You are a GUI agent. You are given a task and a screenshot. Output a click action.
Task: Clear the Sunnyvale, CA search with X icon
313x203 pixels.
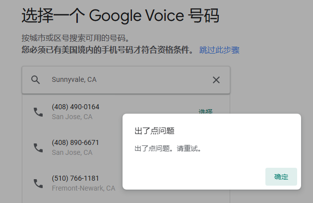pos(216,80)
